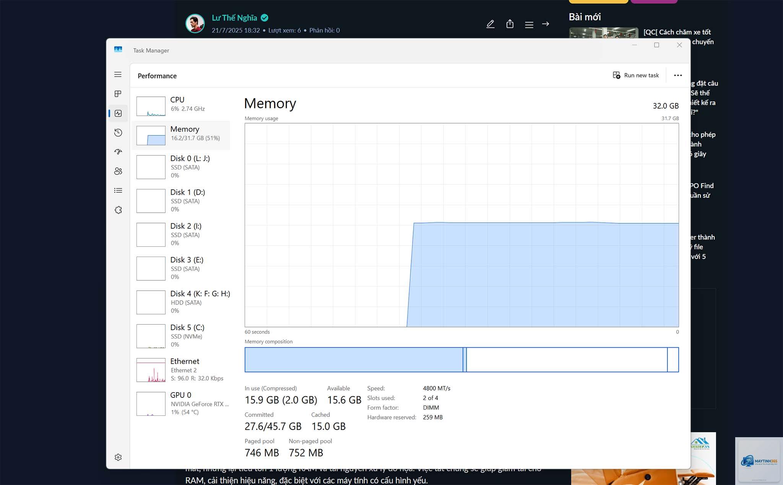
Task: Click the Memory usage graph
Action: [x=462, y=225]
